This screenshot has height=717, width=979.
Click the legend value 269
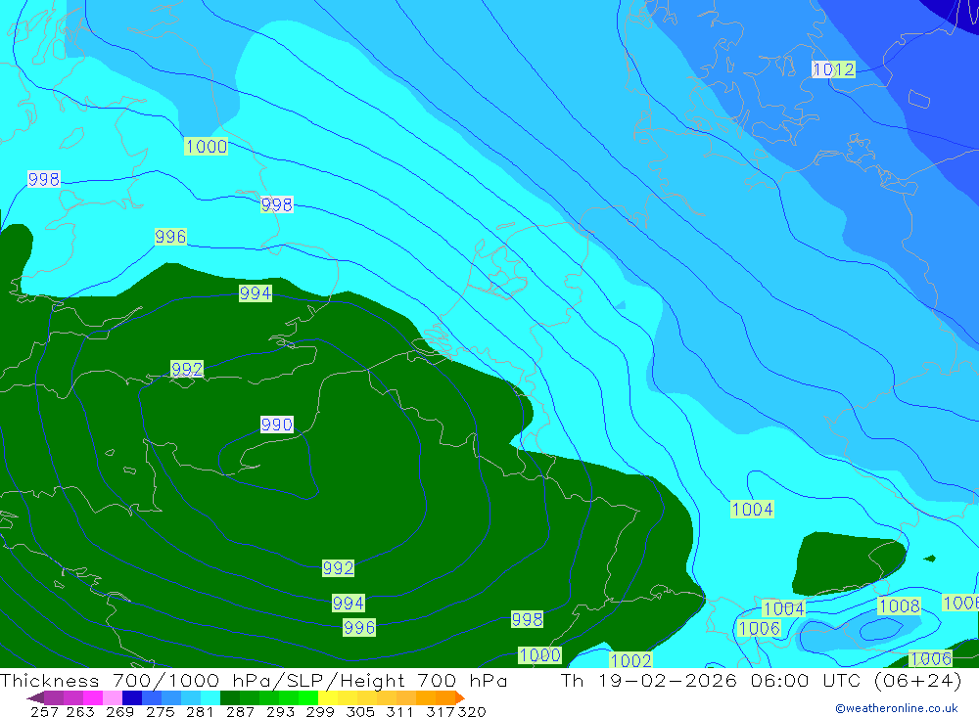click(x=119, y=712)
